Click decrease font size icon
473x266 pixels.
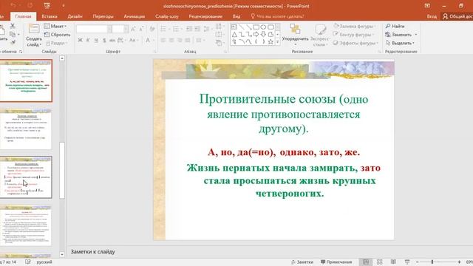point(141,29)
